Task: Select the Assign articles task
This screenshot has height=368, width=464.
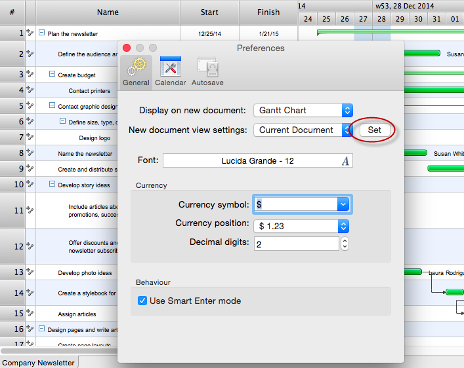Action: 77,314
